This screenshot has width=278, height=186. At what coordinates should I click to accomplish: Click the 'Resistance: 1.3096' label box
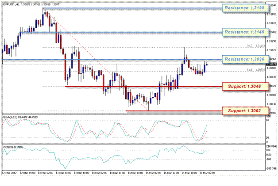click(246, 59)
